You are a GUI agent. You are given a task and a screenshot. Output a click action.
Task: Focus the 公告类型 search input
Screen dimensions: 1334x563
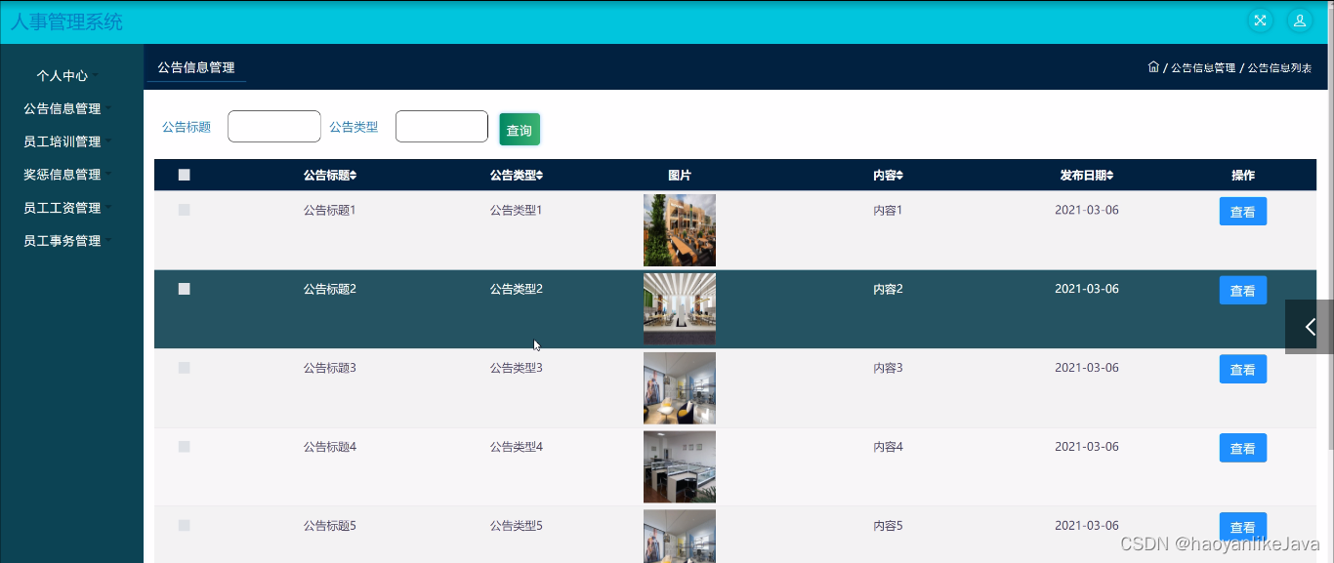coord(441,126)
